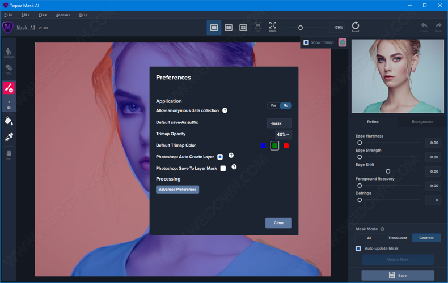Open the Trimap Opacity 40% dropdown
The height and width of the screenshot is (283, 448).
(x=283, y=134)
